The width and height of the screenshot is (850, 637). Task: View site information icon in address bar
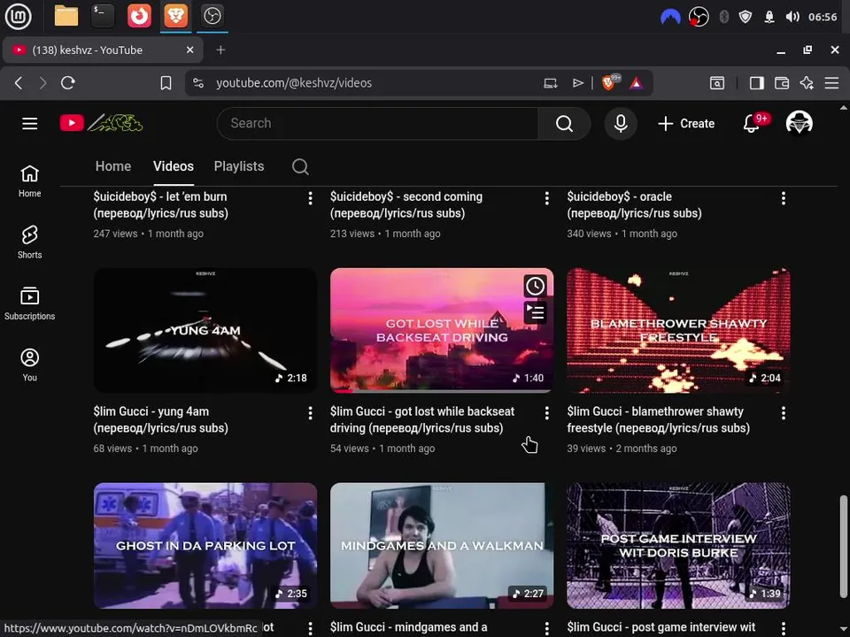click(198, 83)
